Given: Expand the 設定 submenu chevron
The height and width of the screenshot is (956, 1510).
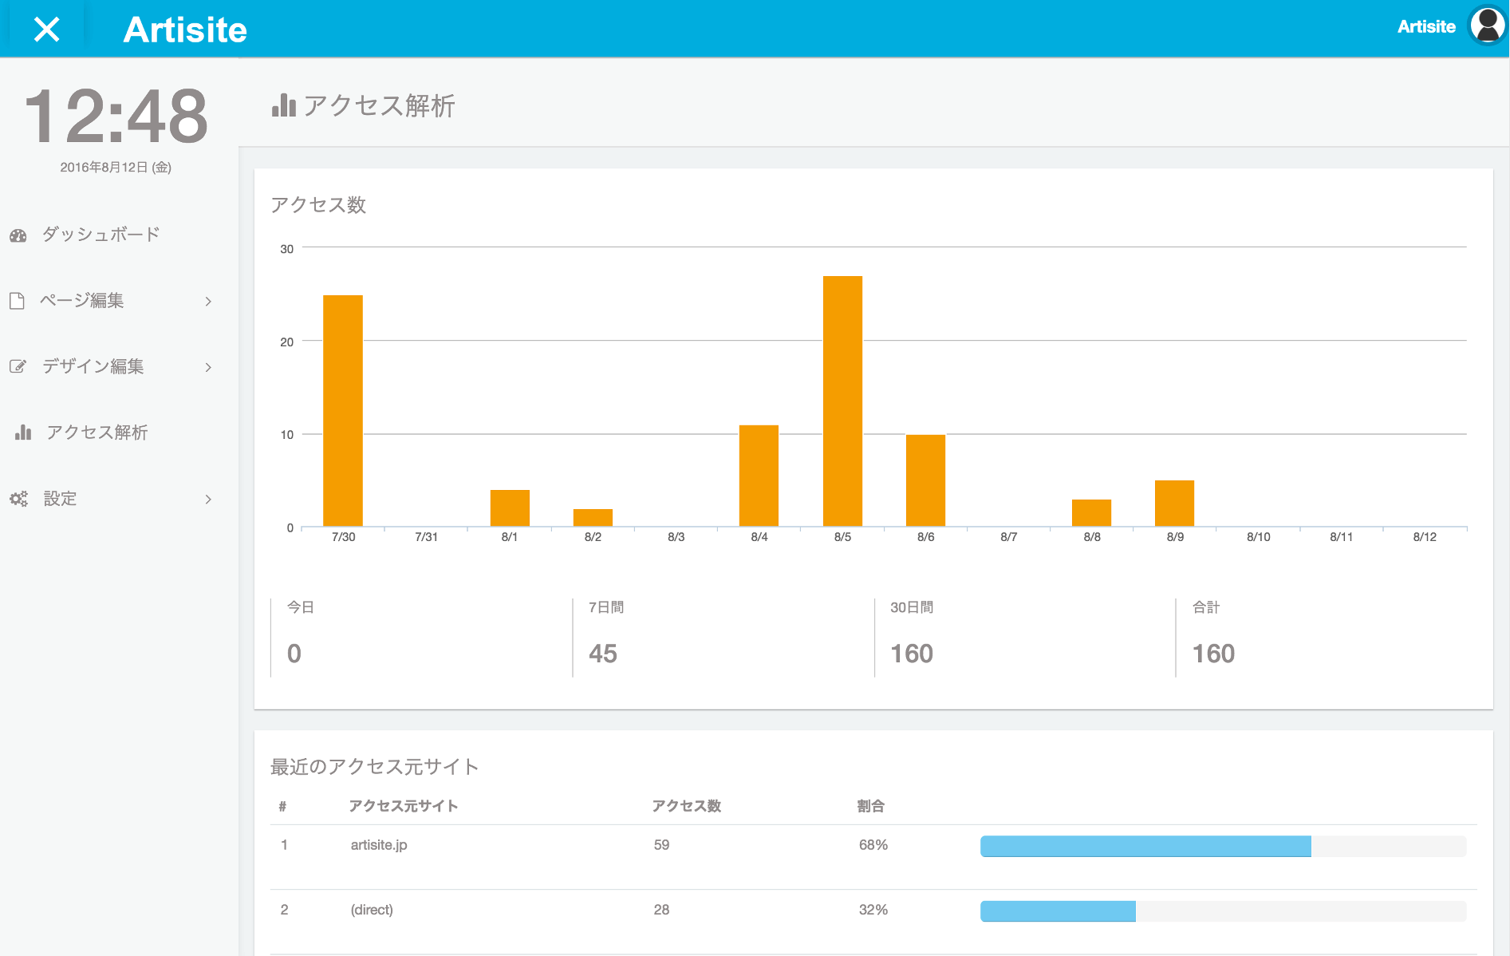Looking at the screenshot, I should 208,499.
